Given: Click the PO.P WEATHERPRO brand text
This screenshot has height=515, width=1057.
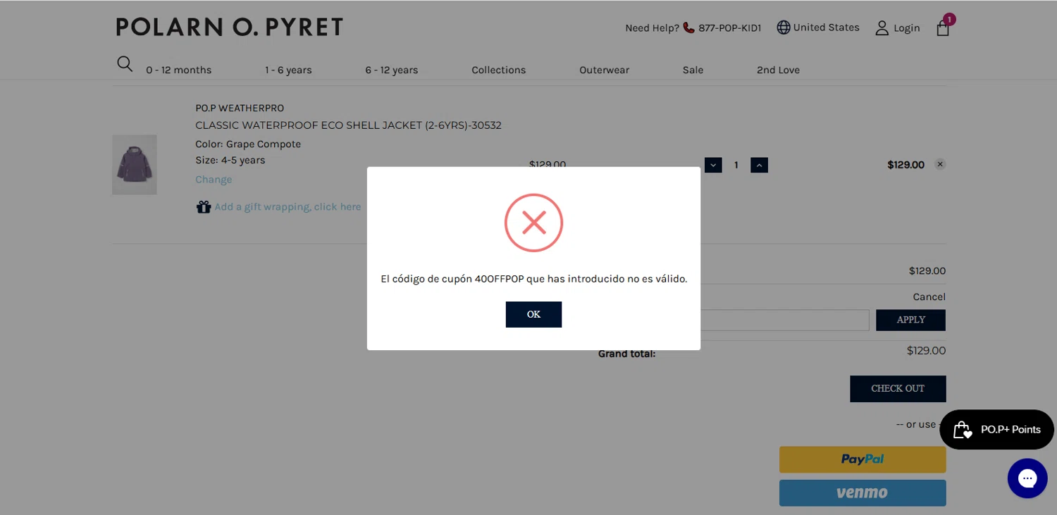Looking at the screenshot, I should 240,108.
